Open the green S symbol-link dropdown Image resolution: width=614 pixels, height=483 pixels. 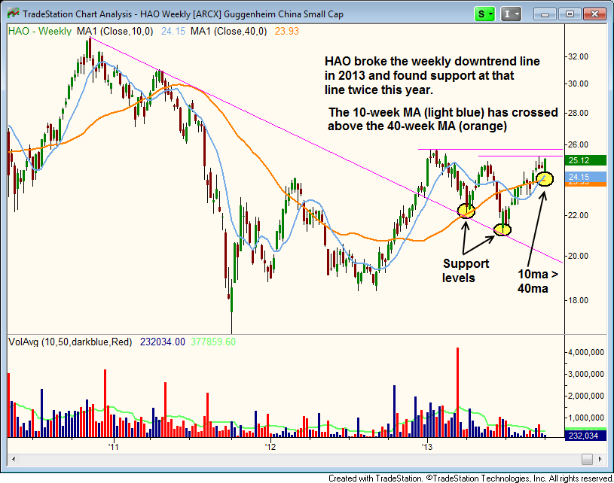(x=484, y=14)
